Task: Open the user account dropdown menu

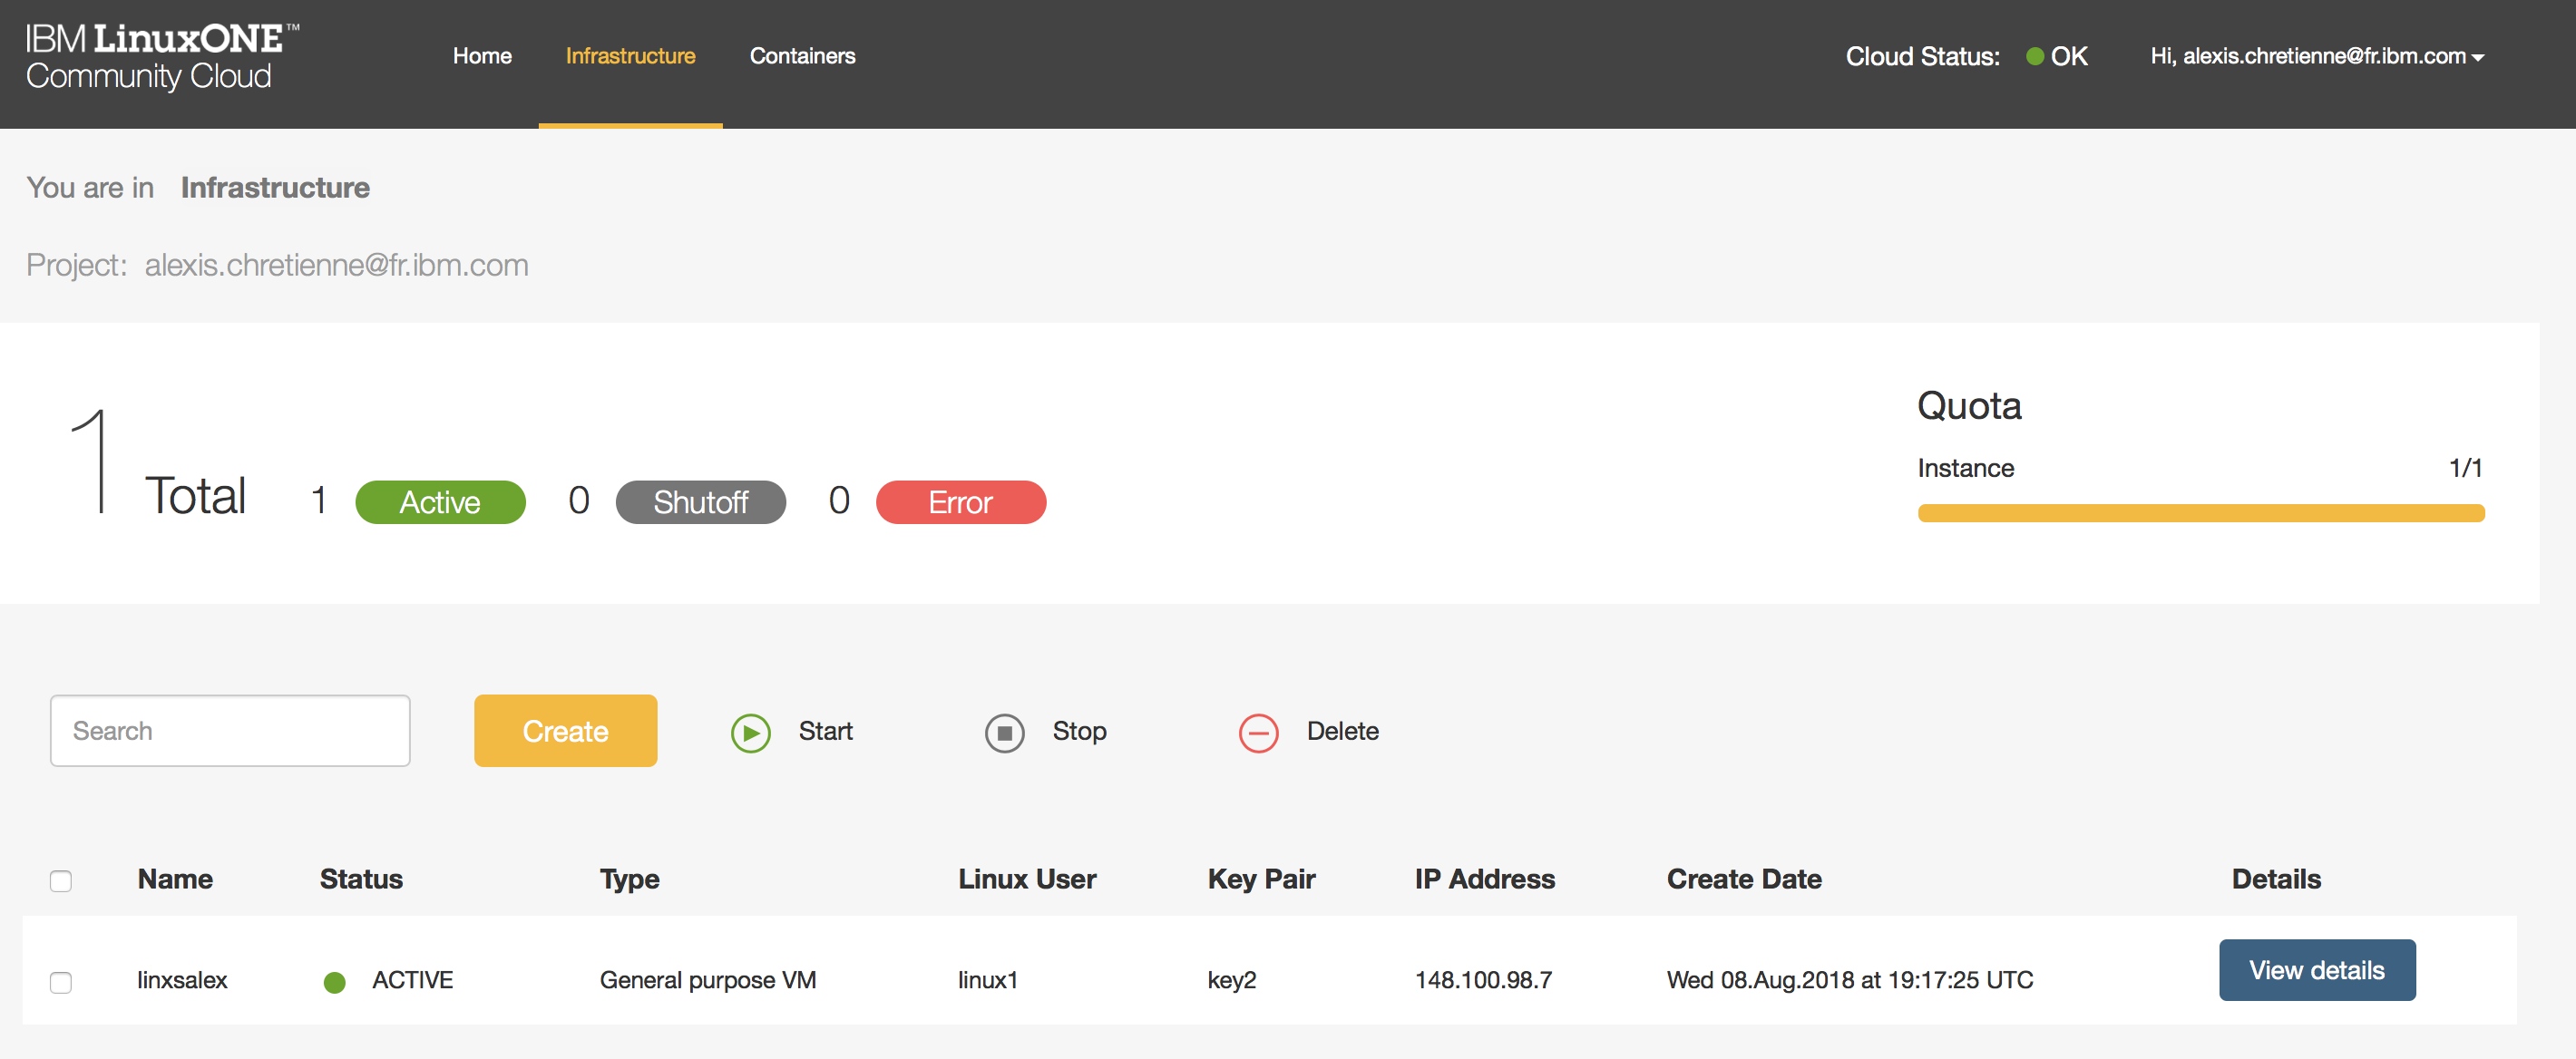Action: click(x=2317, y=56)
